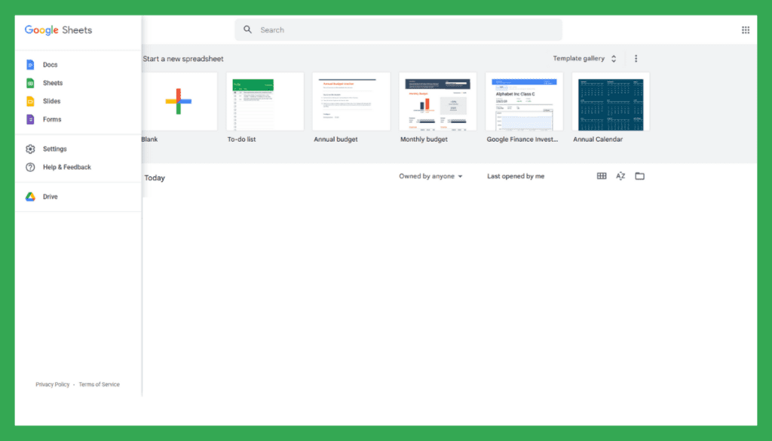This screenshot has width=772, height=441.
Task: Click the Settings gear icon
Action: (x=30, y=149)
